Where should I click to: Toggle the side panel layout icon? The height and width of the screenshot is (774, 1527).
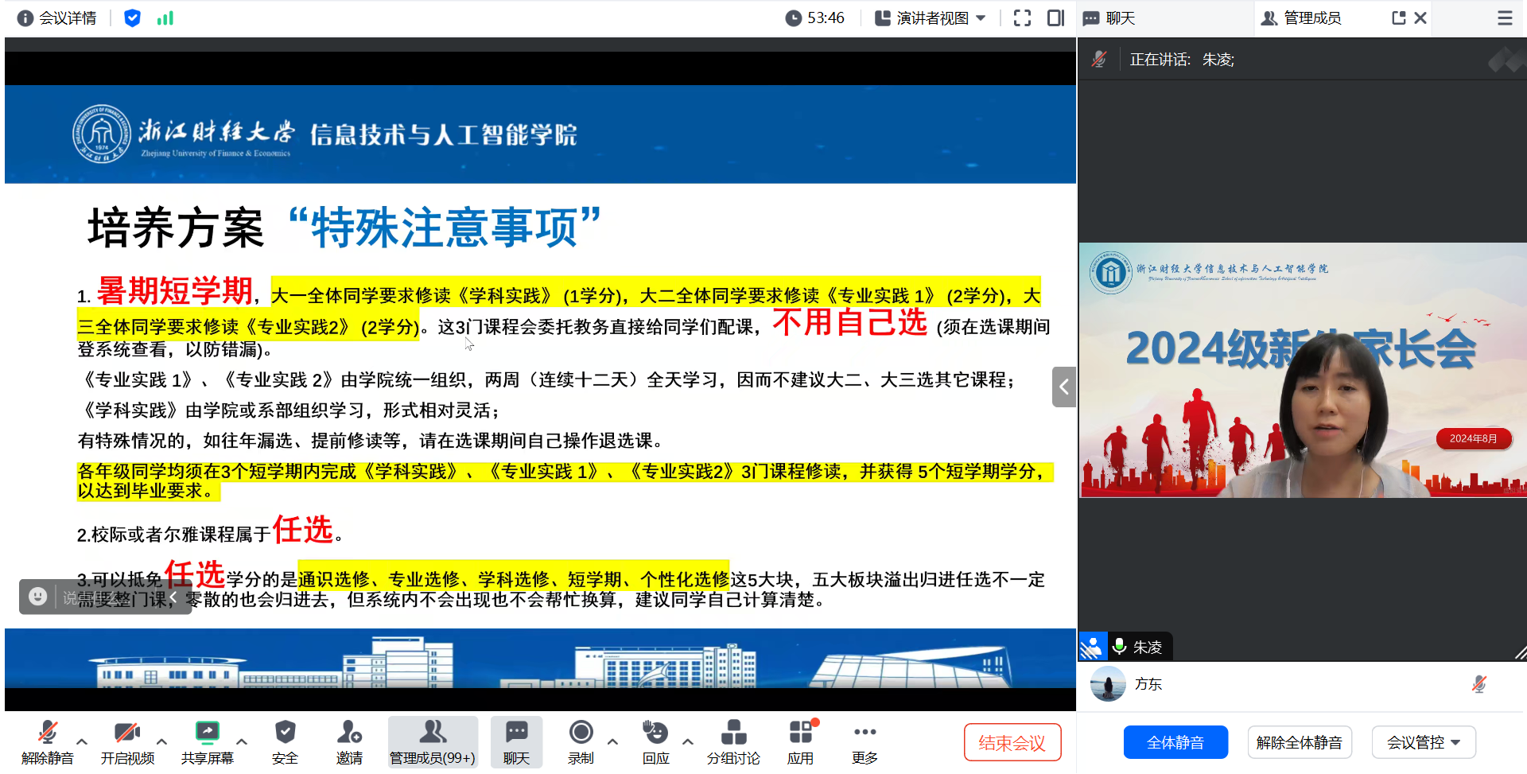1055,18
